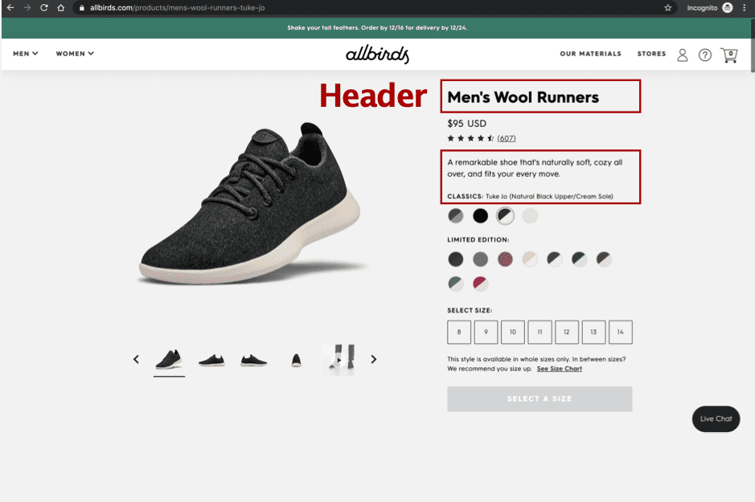Select size 8
755x502 pixels.
coord(459,332)
